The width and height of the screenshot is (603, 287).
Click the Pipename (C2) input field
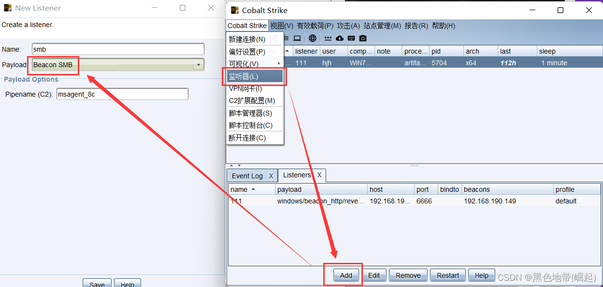[x=122, y=94]
